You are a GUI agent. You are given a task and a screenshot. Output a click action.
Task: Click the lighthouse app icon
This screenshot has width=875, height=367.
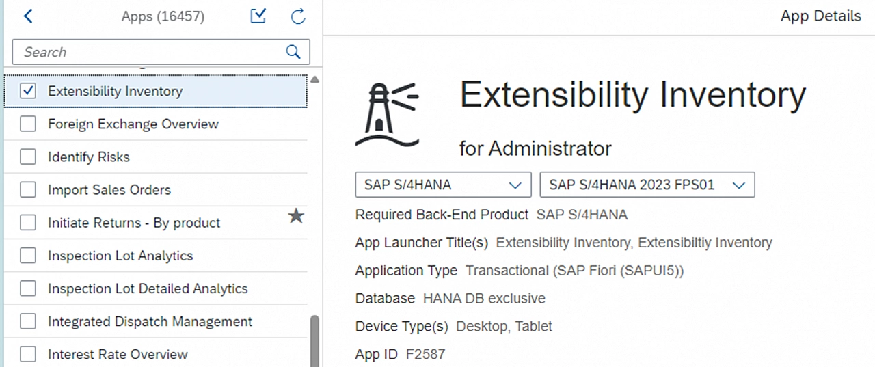click(387, 114)
